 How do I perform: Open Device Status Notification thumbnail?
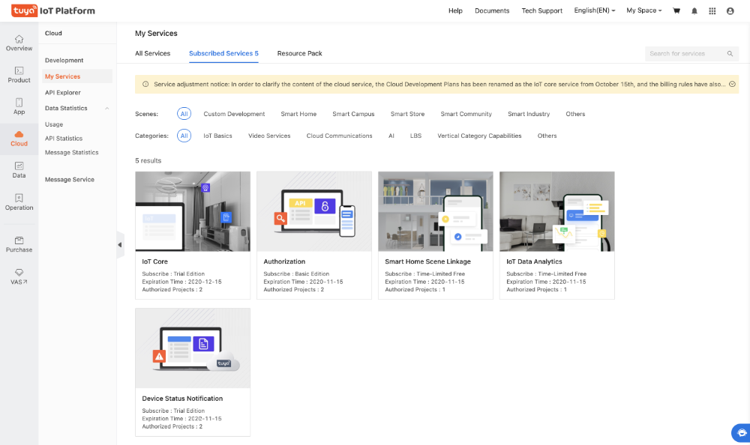pos(193,348)
